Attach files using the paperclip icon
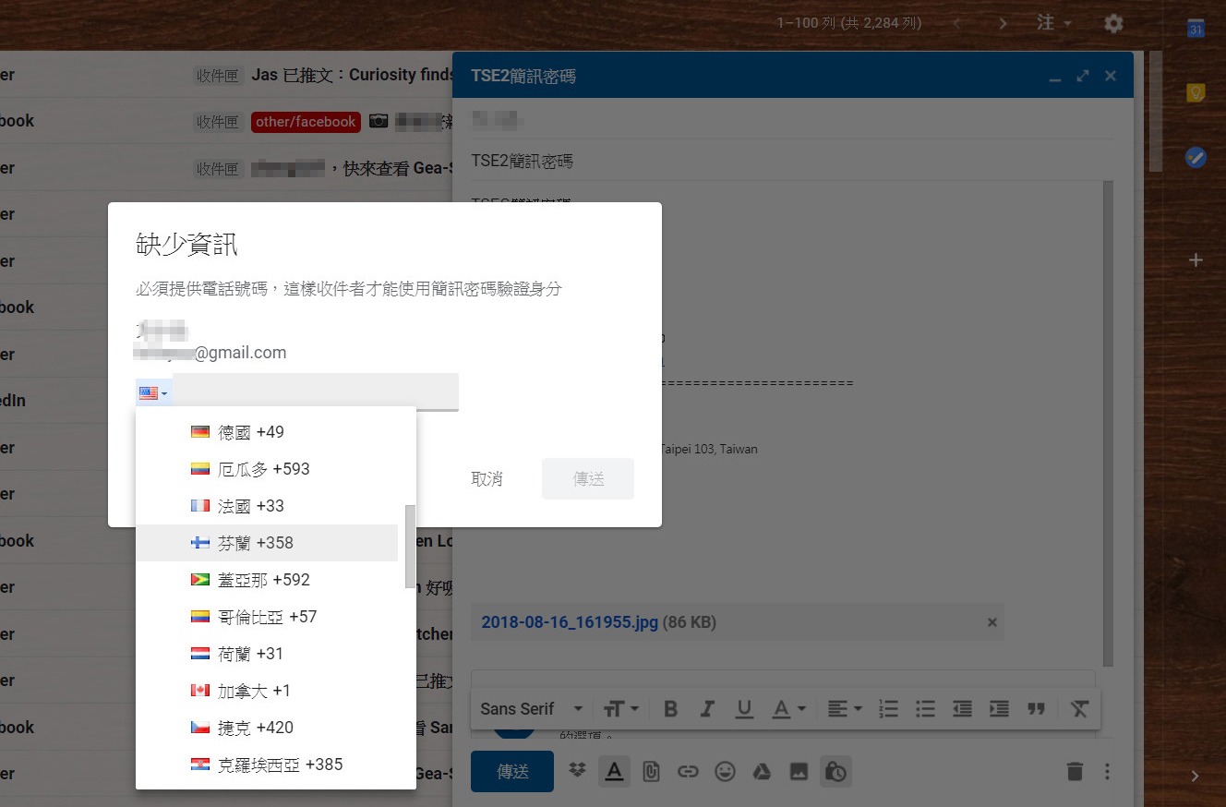Image resolution: width=1226 pixels, height=807 pixels. tap(651, 771)
